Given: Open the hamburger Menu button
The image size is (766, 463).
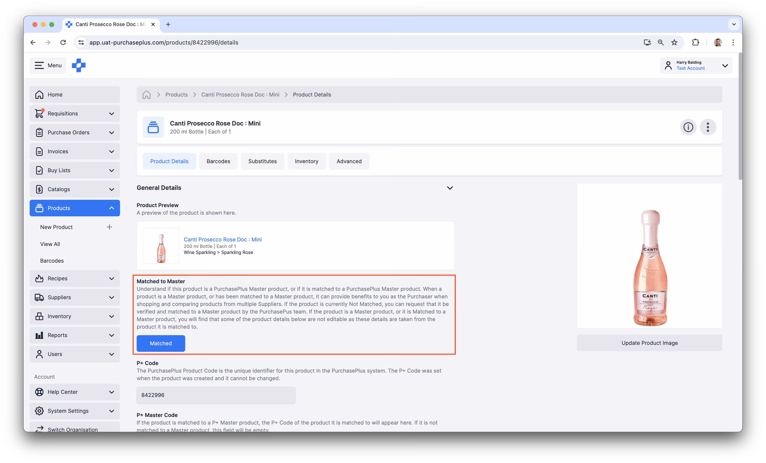Looking at the screenshot, I should click(48, 65).
